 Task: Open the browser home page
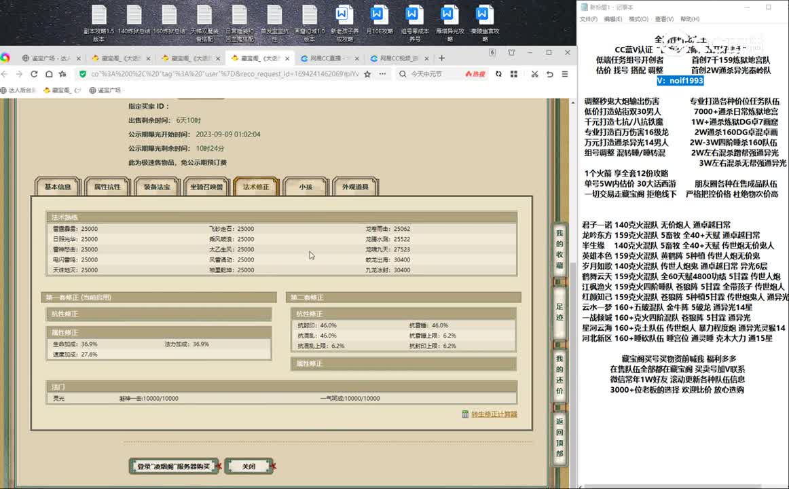(x=48, y=74)
